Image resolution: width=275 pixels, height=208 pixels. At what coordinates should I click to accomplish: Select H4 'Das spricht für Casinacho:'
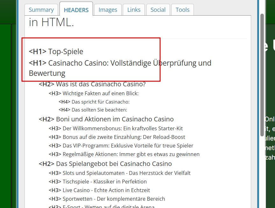(x=94, y=102)
